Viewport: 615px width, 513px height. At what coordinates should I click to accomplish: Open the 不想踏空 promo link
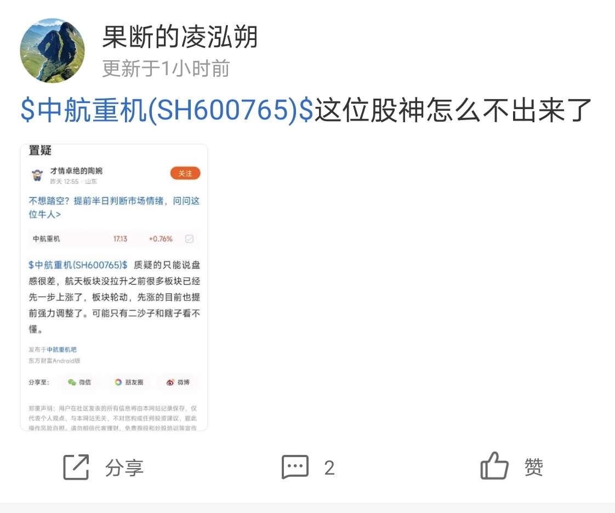click(x=114, y=208)
